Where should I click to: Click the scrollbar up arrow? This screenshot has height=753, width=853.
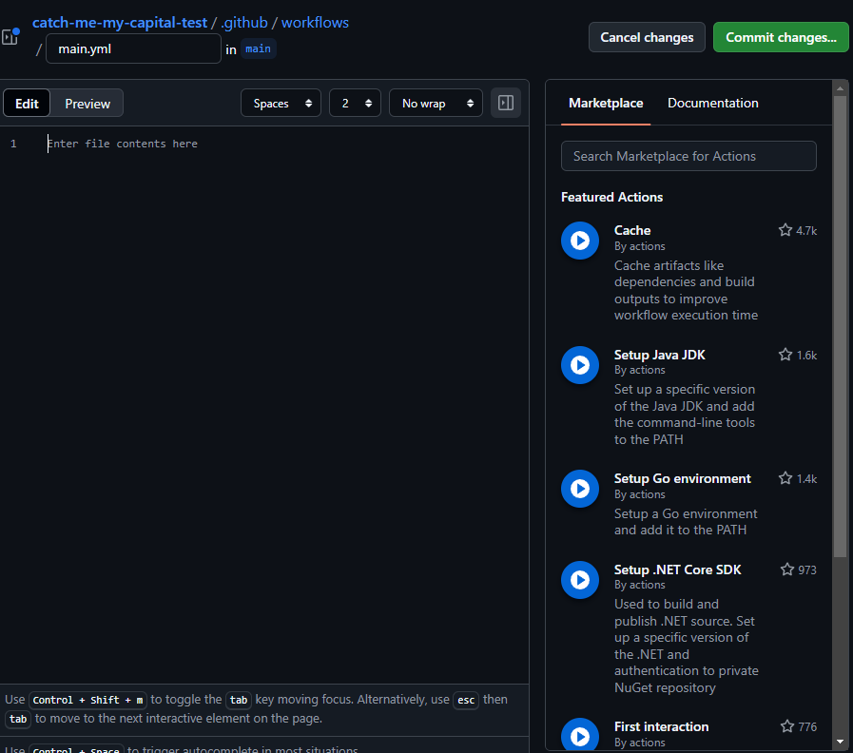840,88
